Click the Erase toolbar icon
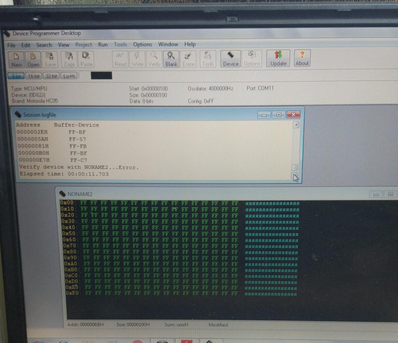Screen dimensions: 398x343 click(x=188, y=59)
